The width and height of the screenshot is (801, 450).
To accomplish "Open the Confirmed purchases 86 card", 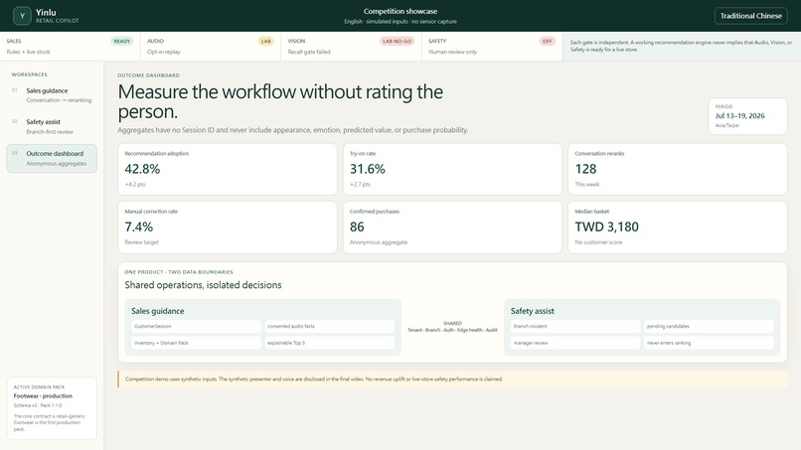I will tap(452, 227).
